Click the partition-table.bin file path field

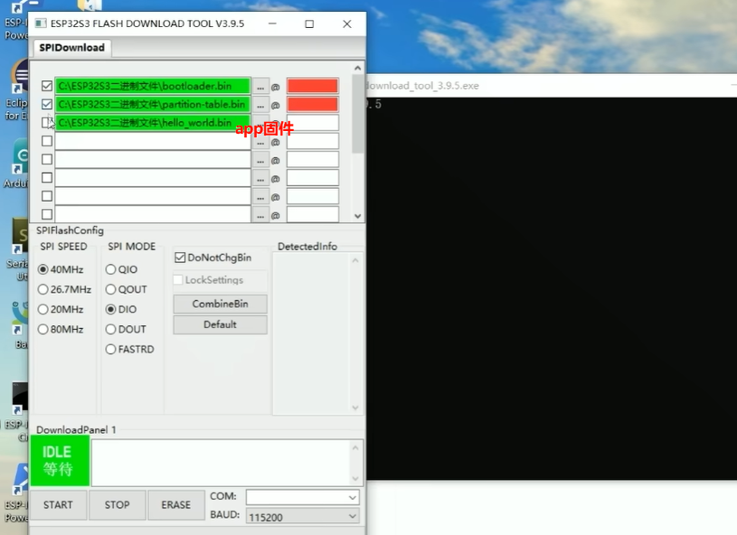(x=153, y=104)
